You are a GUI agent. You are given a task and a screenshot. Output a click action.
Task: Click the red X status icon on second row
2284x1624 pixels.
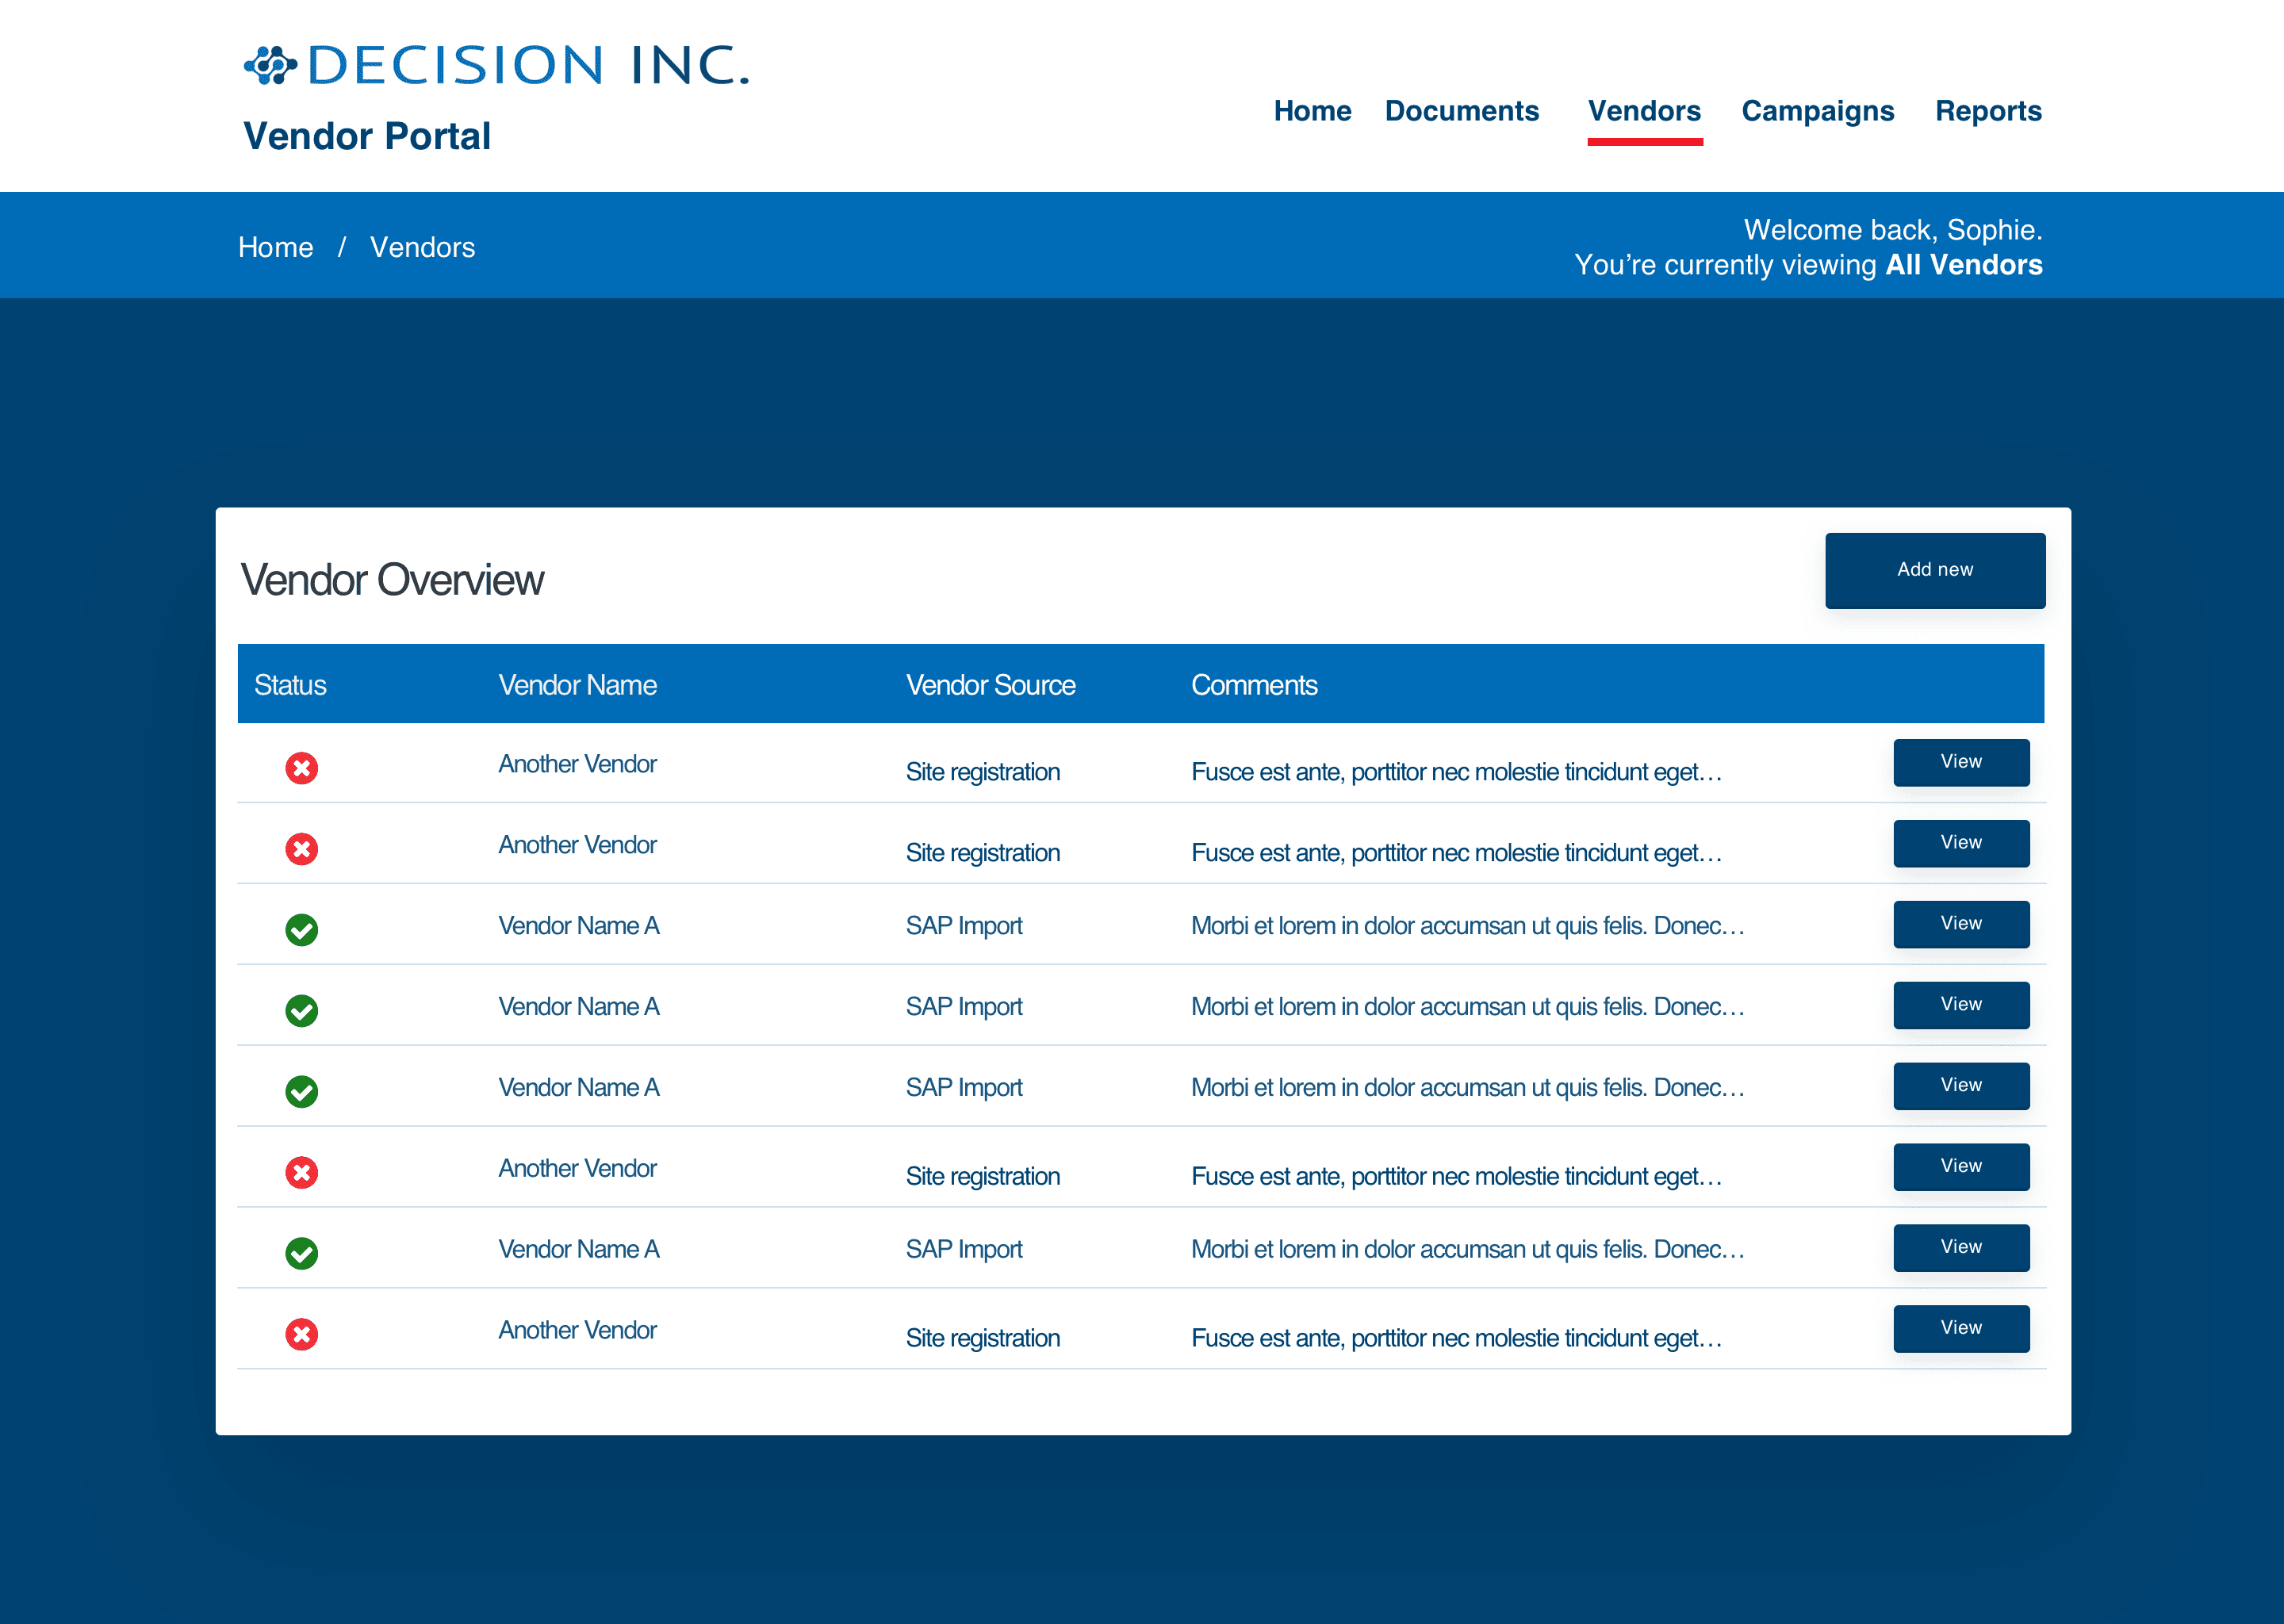[x=302, y=849]
